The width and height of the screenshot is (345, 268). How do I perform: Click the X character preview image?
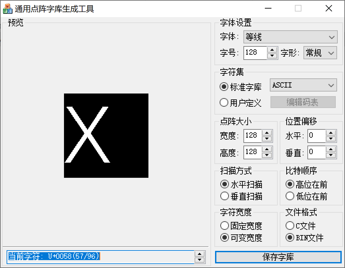(x=106, y=136)
